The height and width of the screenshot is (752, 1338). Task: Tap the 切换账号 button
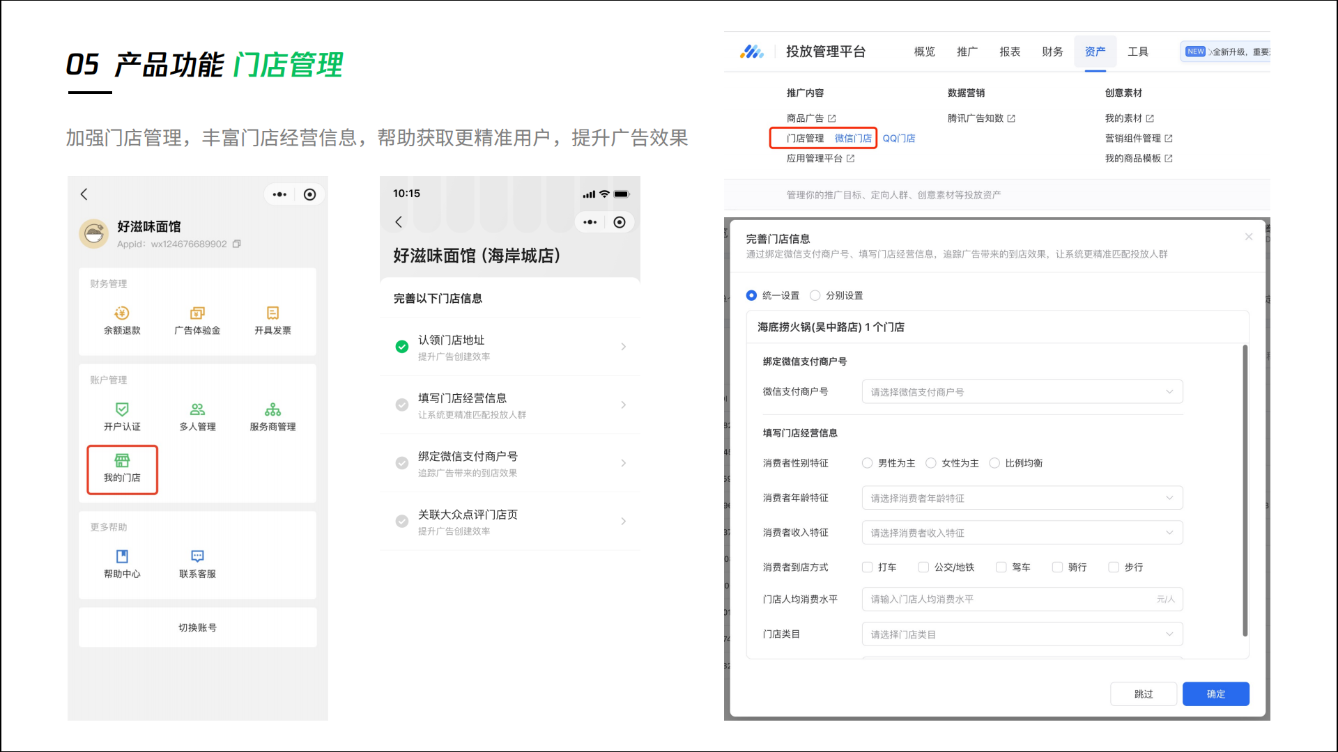coord(198,627)
